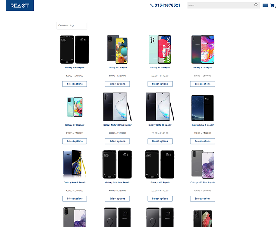
Task: Click in the Search input field
Action: (221, 5)
